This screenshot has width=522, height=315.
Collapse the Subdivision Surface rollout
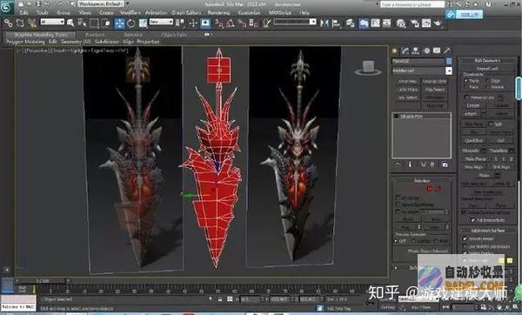487,231
